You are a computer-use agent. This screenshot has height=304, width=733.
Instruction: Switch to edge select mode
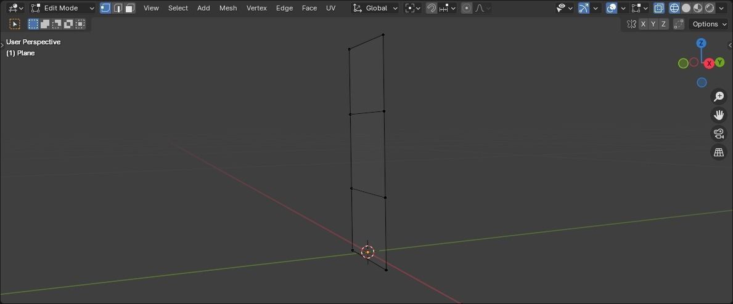point(118,8)
